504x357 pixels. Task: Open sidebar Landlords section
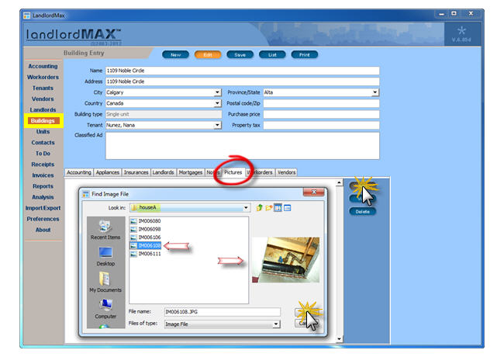coord(43,110)
